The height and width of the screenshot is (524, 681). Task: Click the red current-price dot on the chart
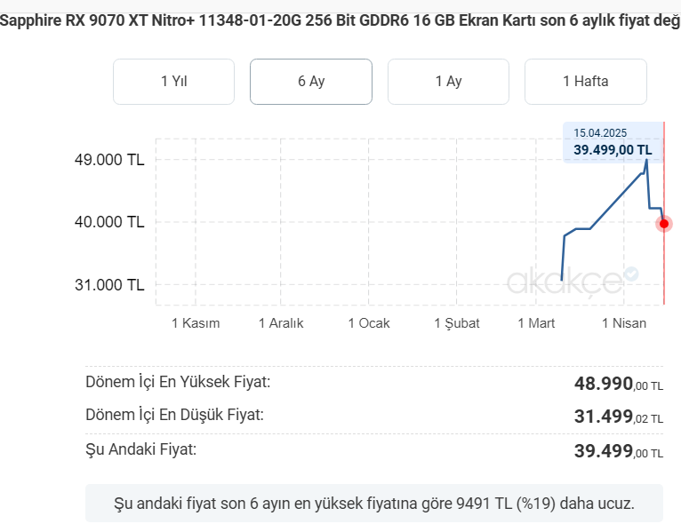(x=664, y=223)
